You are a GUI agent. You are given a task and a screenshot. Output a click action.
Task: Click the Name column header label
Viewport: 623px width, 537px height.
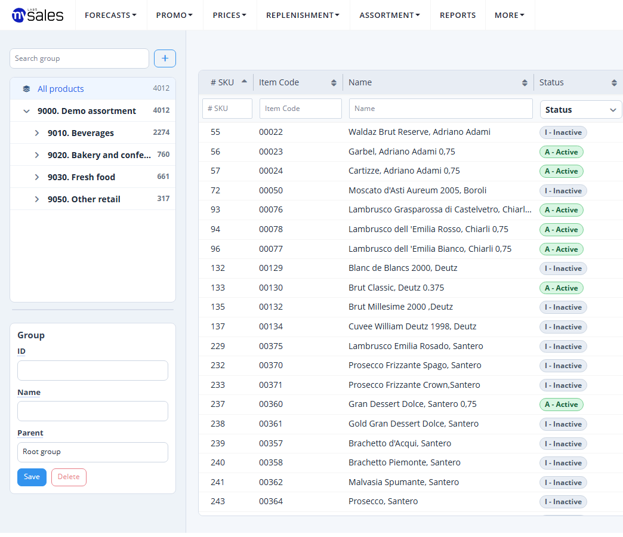pos(360,82)
